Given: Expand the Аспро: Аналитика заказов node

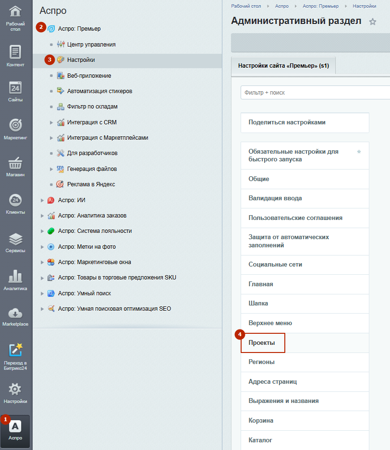Looking at the screenshot, I should (42, 216).
